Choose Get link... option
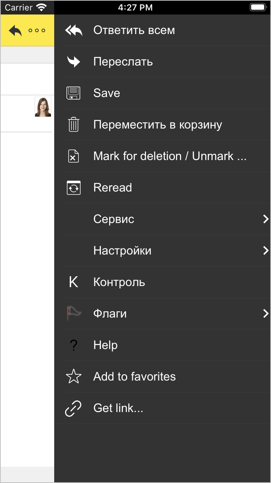 click(x=118, y=408)
